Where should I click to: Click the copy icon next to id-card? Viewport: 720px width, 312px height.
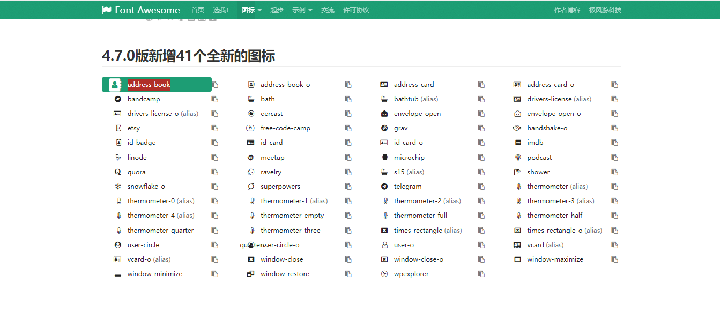[348, 142]
